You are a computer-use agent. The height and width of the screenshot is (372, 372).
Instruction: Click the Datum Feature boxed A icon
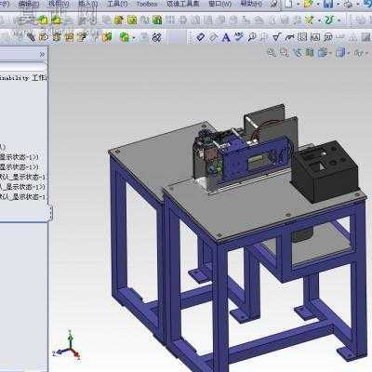click(x=315, y=37)
